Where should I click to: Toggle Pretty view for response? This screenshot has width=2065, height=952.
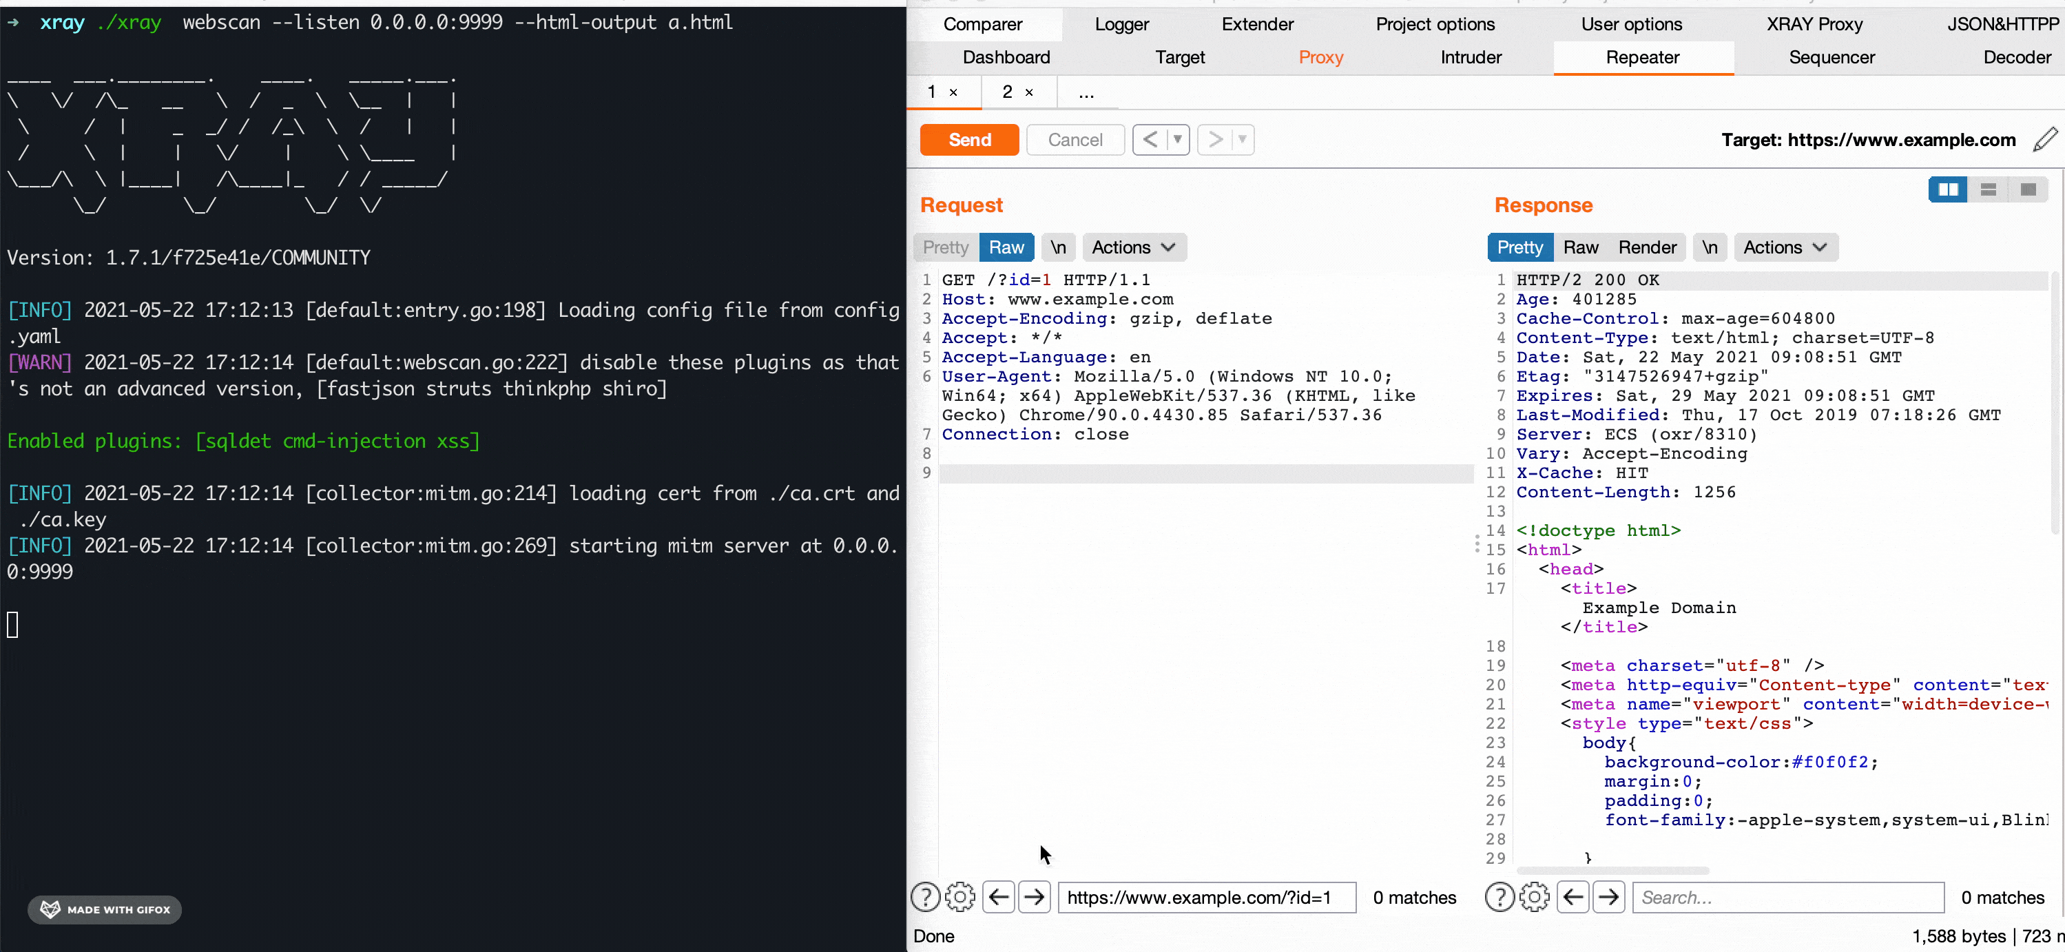coord(1519,246)
